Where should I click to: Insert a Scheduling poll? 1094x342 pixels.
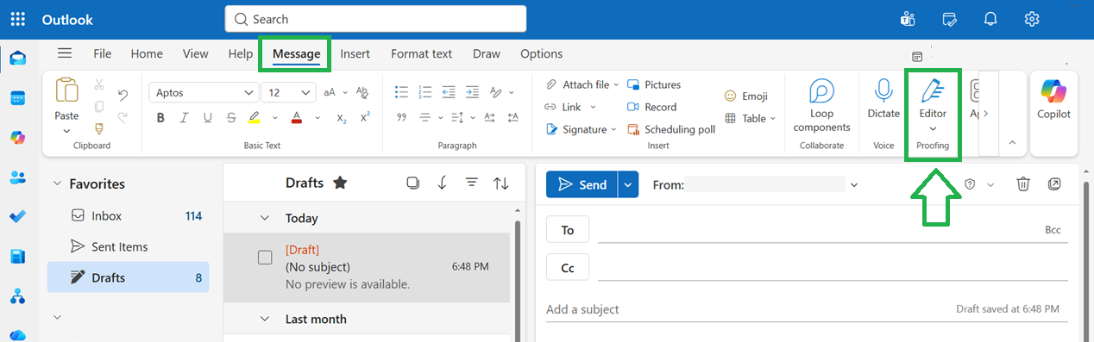pyautogui.click(x=670, y=129)
